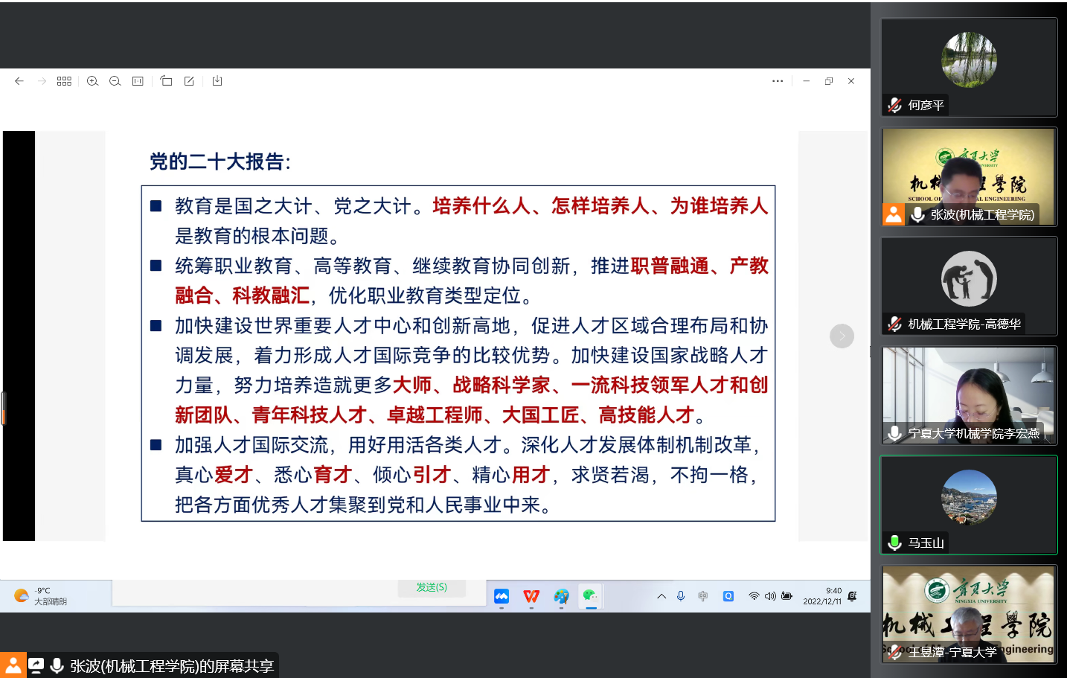Zoom in on the slide image
The width and height of the screenshot is (1067, 678).
[92, 81]
